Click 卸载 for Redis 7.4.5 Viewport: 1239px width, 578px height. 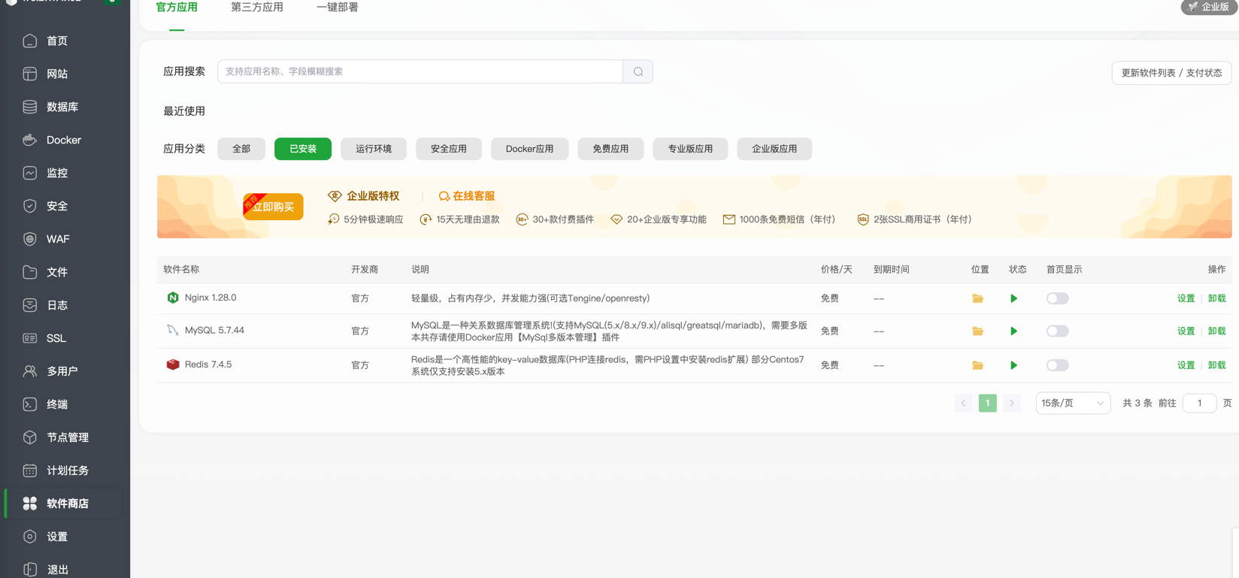1216,365
